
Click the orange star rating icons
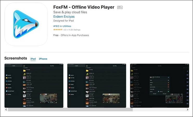tap(58, 30)
